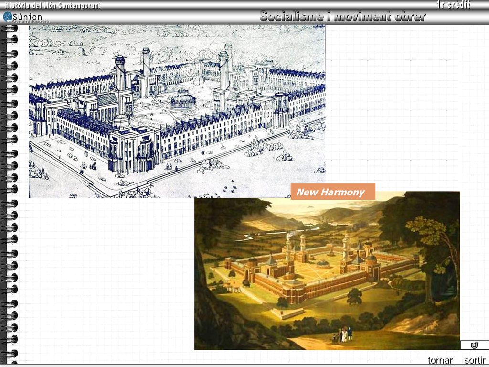Click the return arrow icon button
Screen dimensions: 489x367
point(474,345)
